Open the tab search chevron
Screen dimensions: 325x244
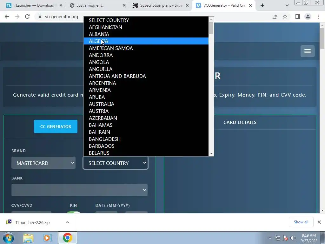pyautogui.click(x=287, y=6)
